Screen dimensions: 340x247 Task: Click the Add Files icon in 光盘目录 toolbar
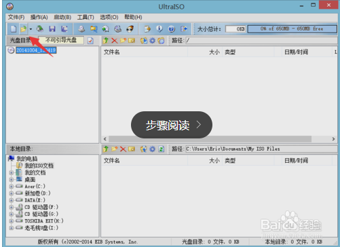(x=144, y=41)
